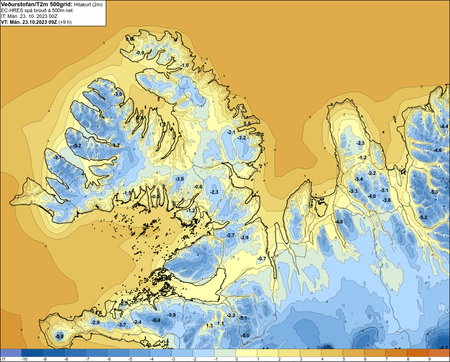Click legend swatch between 2 and 3
This screenshot has height=362, width=450.
pos(289,353)
